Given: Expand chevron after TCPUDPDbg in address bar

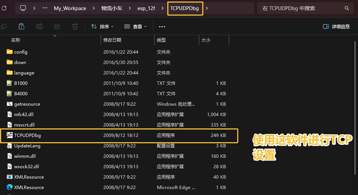Looking at the screenshot, I should 207,8.
